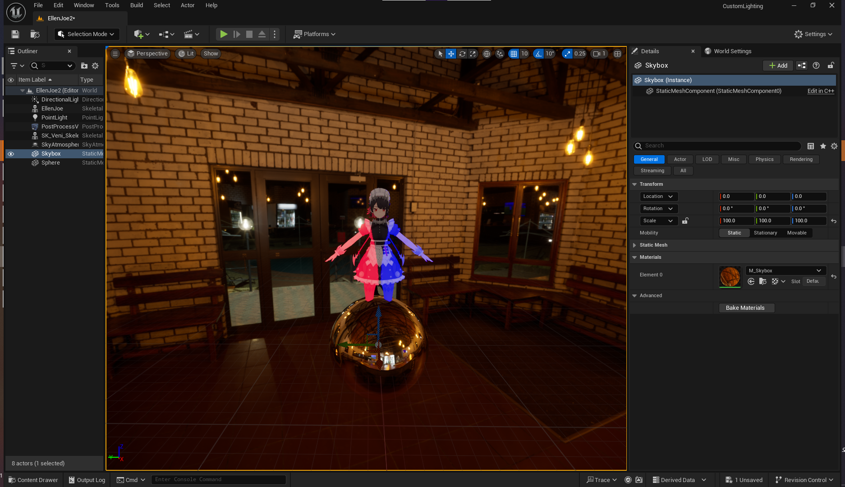Select PointLight actor in Outliner
The width and height of the screenshot is (845, 487).
[x=55, y=118]
